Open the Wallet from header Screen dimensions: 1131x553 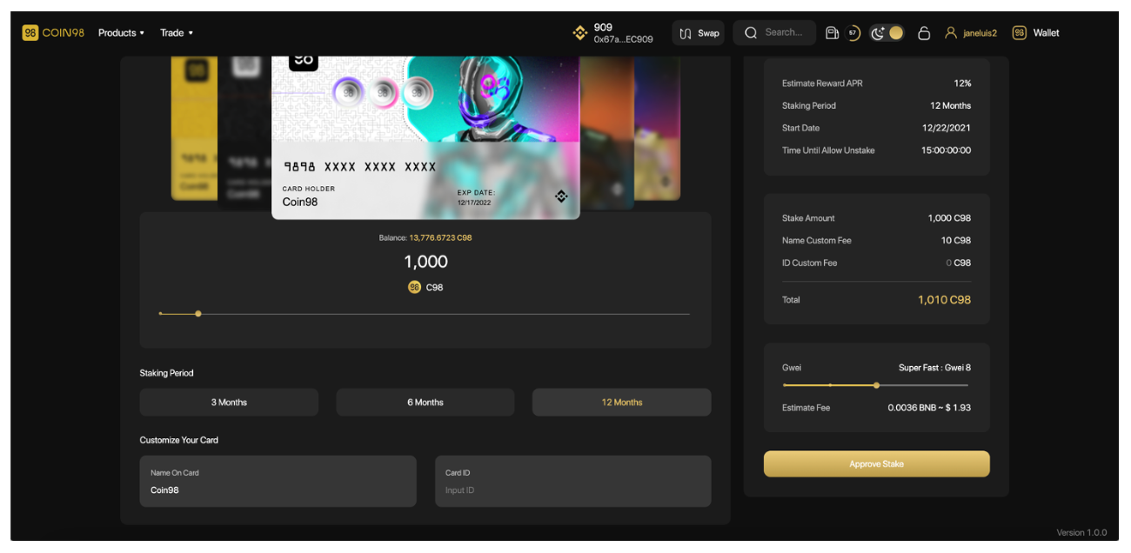[1036, 33]
